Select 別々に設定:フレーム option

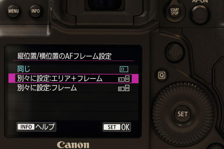73,88
